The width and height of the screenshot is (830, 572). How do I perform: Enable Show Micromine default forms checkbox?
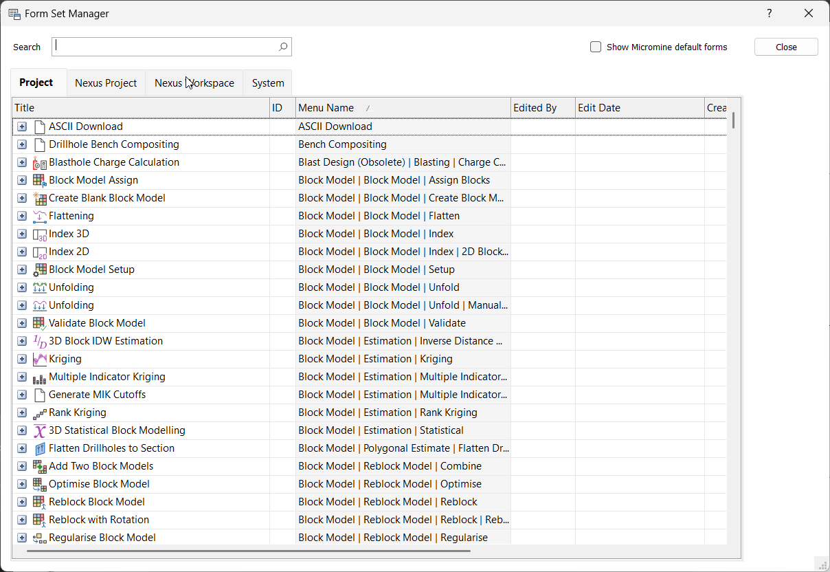point(596,47)
